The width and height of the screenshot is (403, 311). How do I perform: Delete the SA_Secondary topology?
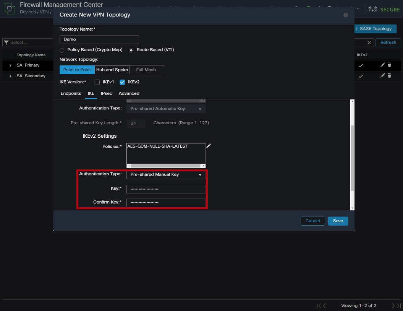coord(389,76)
